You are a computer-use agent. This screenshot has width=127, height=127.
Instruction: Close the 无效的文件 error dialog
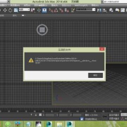pos(102,49)
